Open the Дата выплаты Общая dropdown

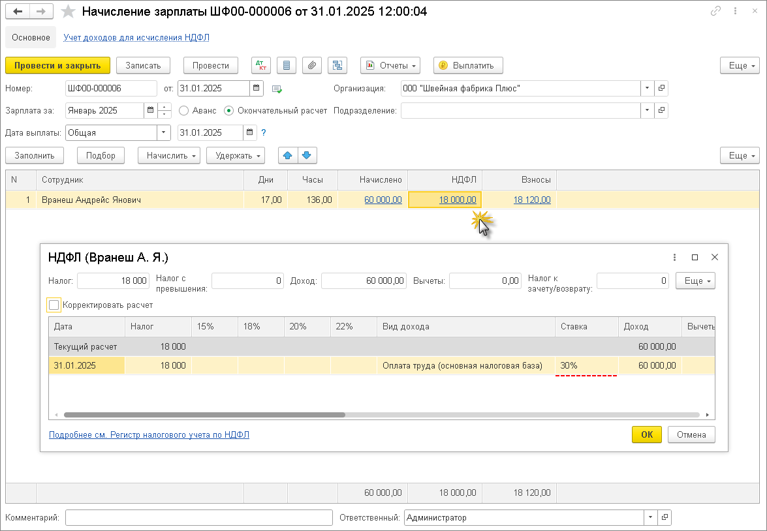coord(163,132)
